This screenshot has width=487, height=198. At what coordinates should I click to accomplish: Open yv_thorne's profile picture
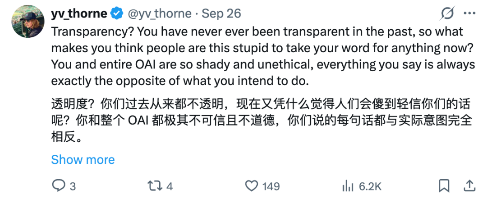point(28,22)
